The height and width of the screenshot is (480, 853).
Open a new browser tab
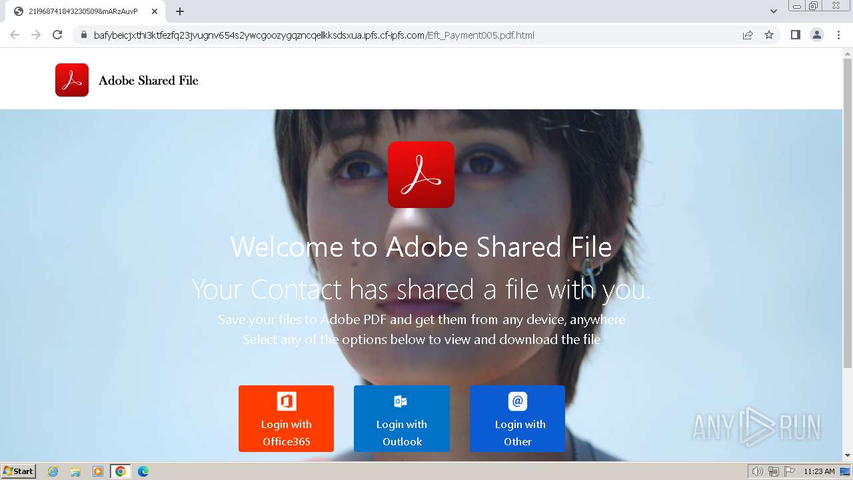point(180,11)
